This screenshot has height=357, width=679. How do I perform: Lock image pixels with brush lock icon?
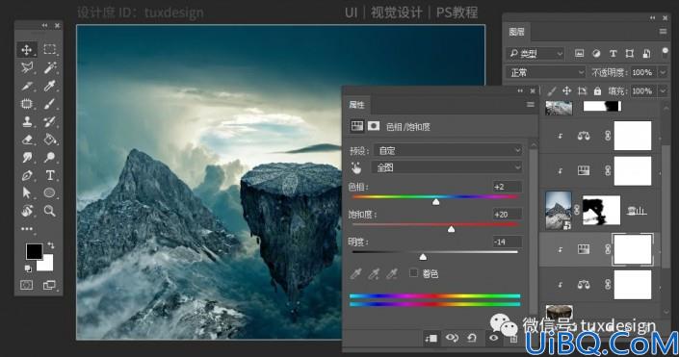[551, 90]
